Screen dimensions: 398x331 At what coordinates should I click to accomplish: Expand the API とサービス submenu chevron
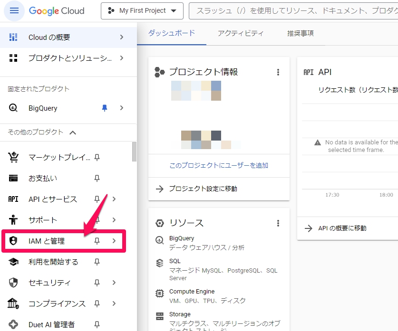[114, 199]
